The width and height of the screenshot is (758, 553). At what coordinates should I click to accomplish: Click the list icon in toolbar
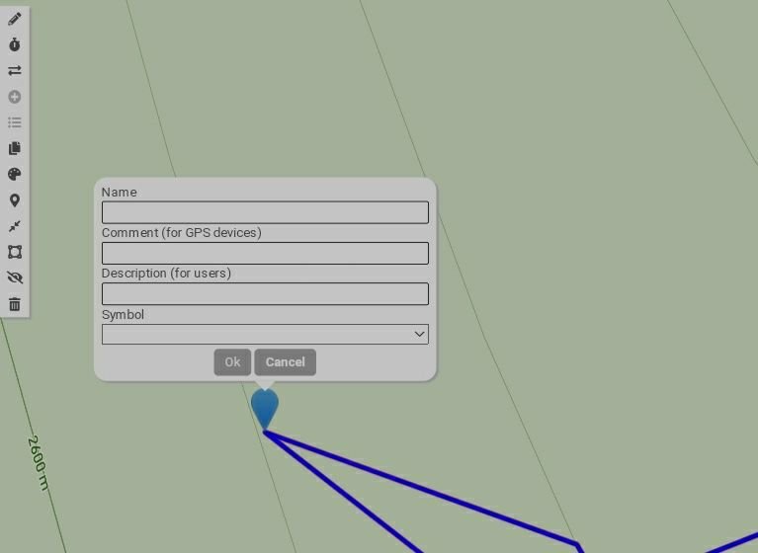click(15, 122)
